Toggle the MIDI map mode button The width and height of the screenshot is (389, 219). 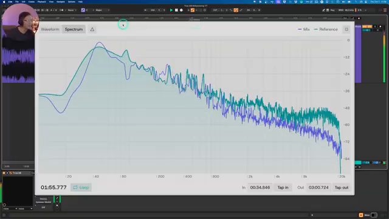pyautogui.click(x=341, y=10)
